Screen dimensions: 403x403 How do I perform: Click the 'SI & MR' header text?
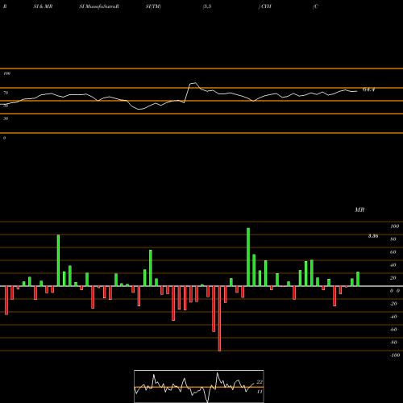tap(43, 6)
